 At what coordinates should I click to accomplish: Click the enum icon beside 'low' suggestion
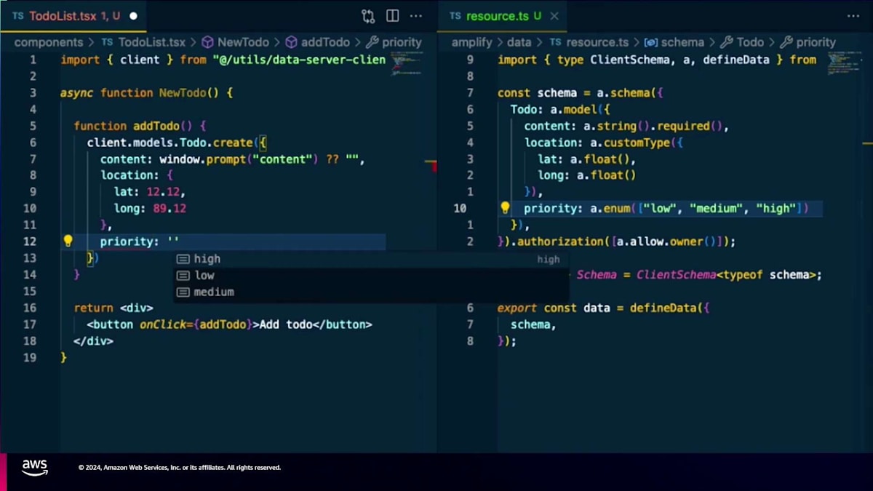coord(183,275)
